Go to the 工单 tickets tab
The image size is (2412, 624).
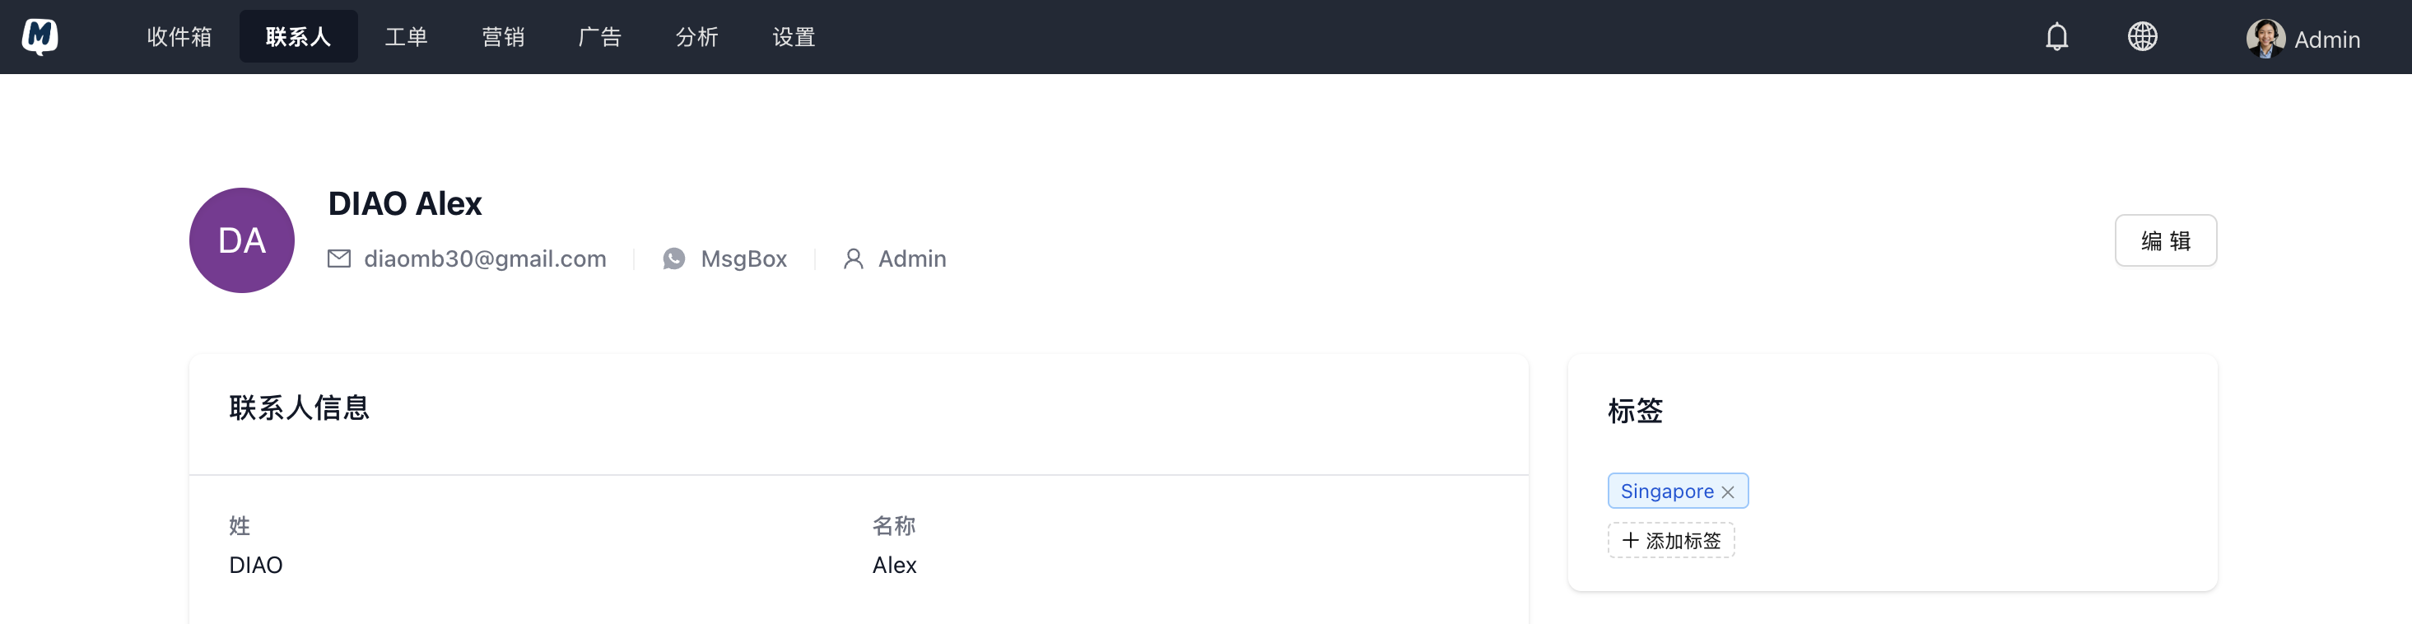pyautogui.click(x=407, y=36)
